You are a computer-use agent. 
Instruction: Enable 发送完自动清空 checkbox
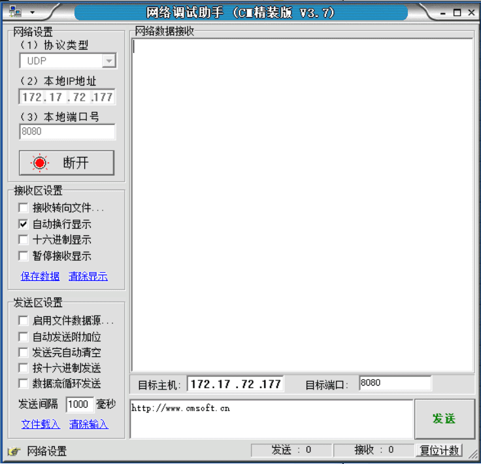click(x=24, y=352)
